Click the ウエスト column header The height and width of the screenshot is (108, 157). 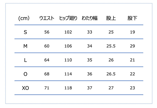[47, 18]
